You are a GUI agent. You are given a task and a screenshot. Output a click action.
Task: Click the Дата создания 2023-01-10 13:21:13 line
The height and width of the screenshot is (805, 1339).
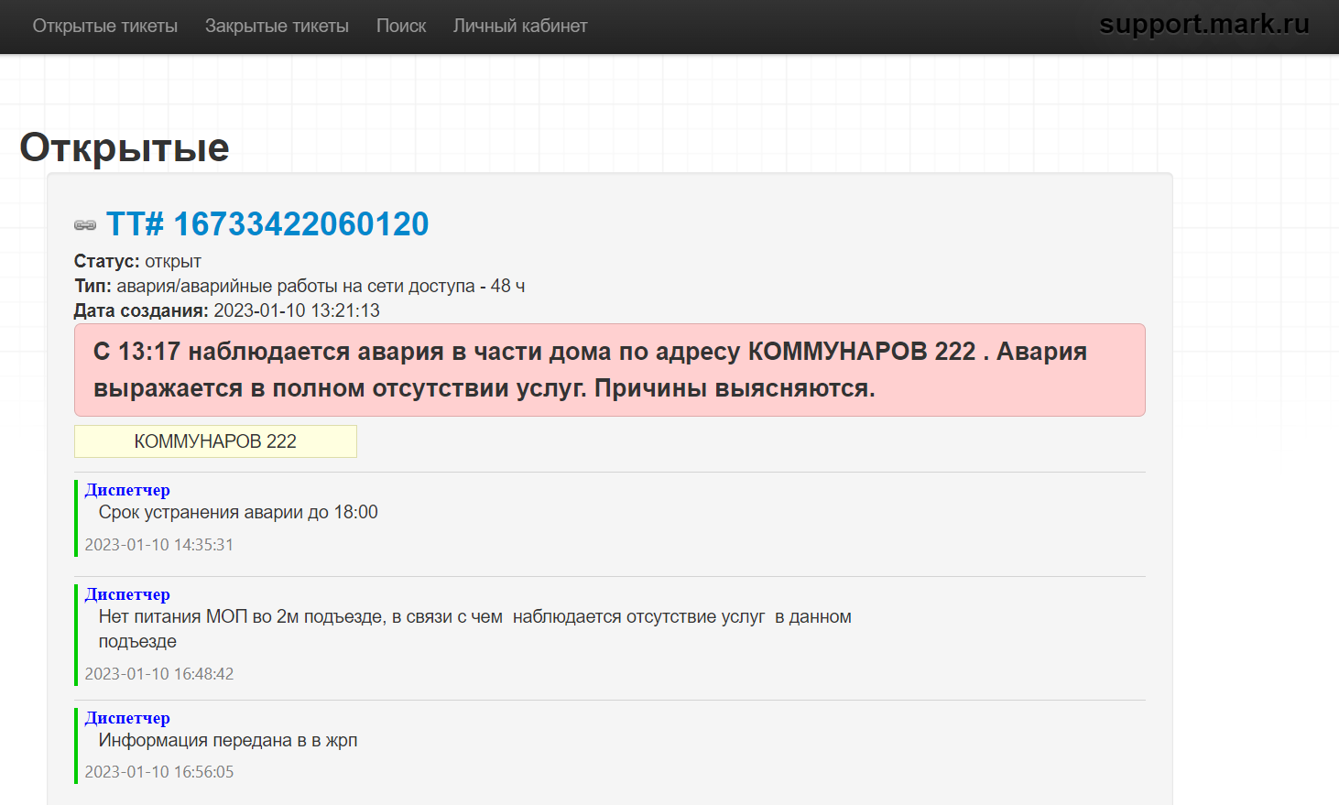(x=227, y=310)
